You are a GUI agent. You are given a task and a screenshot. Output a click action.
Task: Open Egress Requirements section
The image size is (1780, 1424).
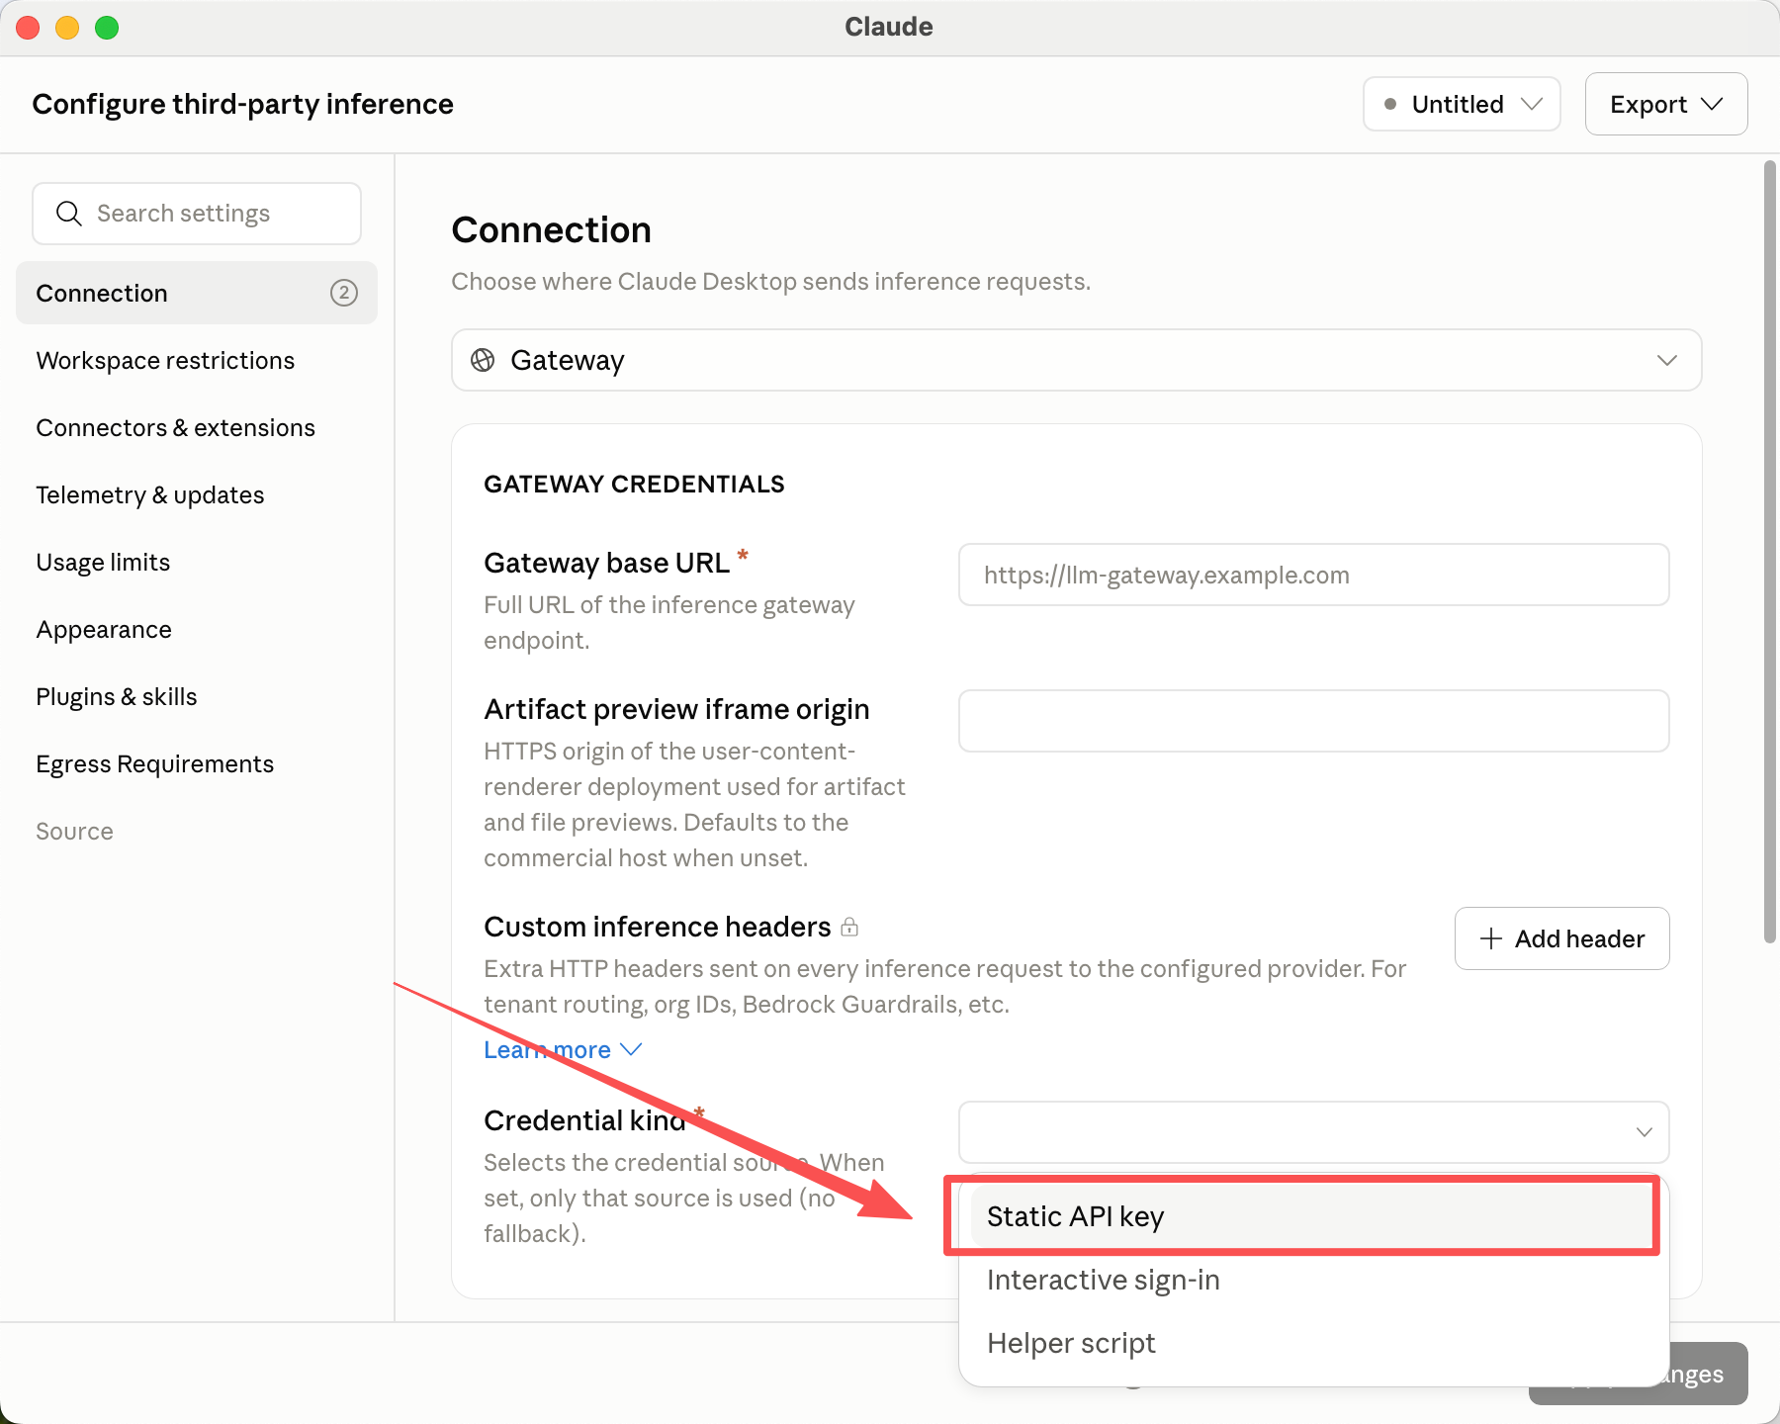[x=197, y=763]
